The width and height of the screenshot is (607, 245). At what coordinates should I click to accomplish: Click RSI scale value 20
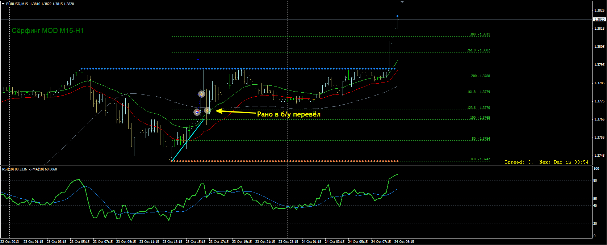tap(595, 224)
